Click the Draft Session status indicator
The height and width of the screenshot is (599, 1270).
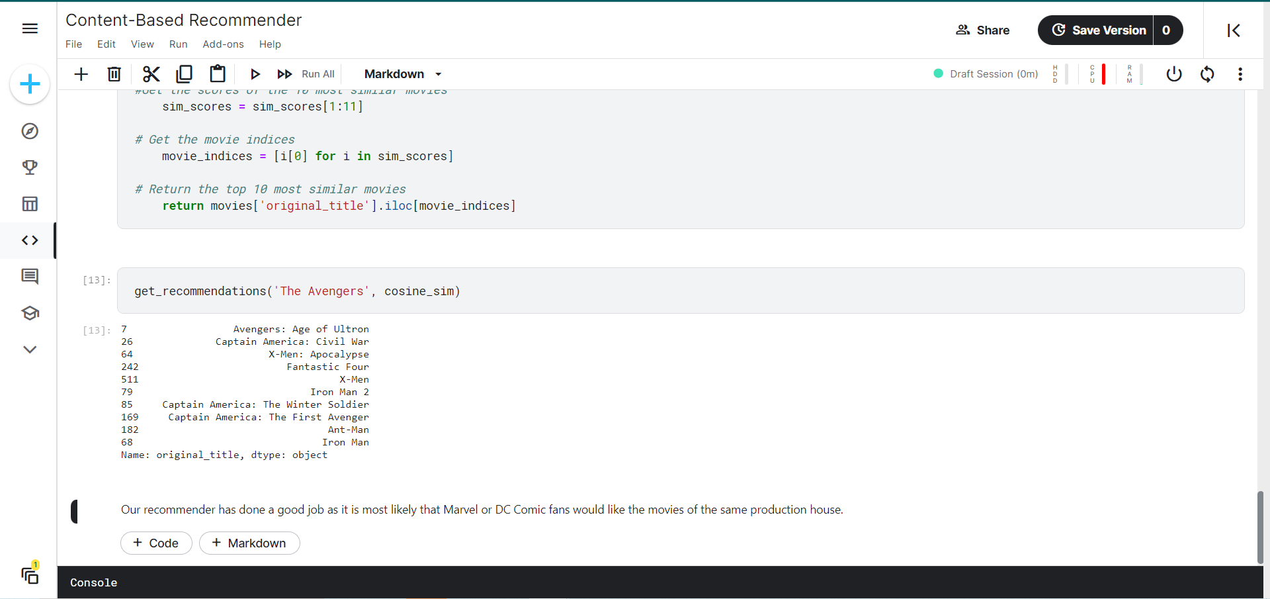pos(986,74)
